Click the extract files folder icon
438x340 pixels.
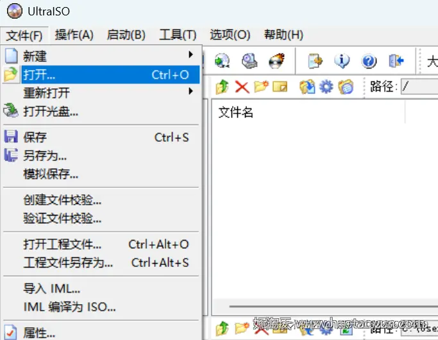[307, 87]
